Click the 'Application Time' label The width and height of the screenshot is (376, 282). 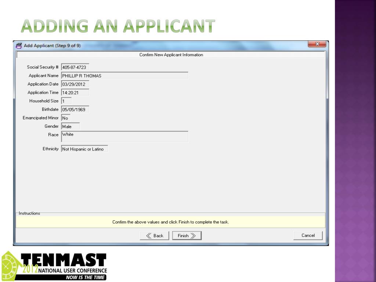point(43,92)
